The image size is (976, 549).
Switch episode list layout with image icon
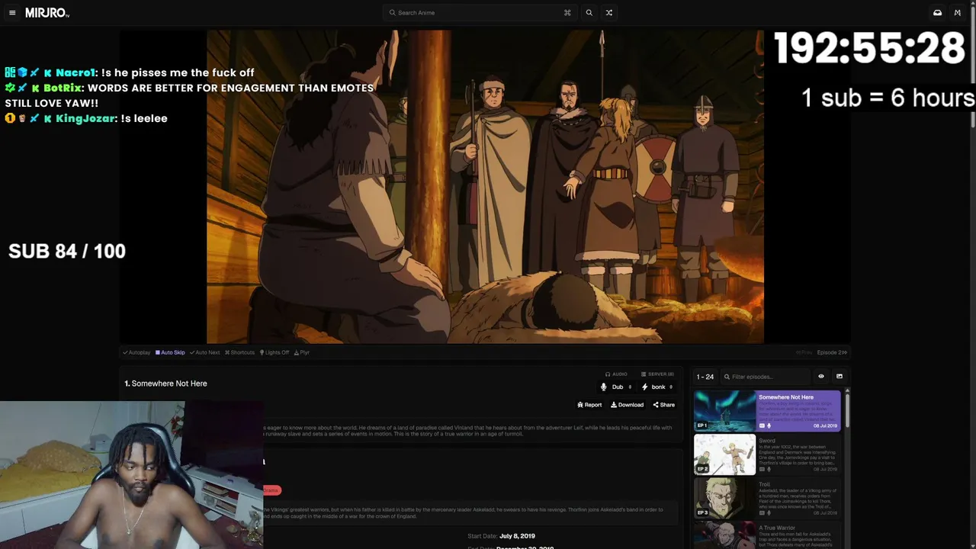pyautogui.click(x=840, y=377)
